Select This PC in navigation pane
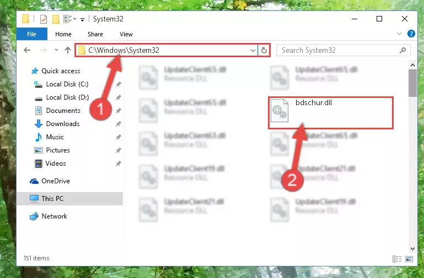The height and width of the screenshot is (278, 424). [70, 199]
